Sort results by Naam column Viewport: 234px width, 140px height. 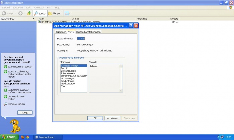(53, 19)
